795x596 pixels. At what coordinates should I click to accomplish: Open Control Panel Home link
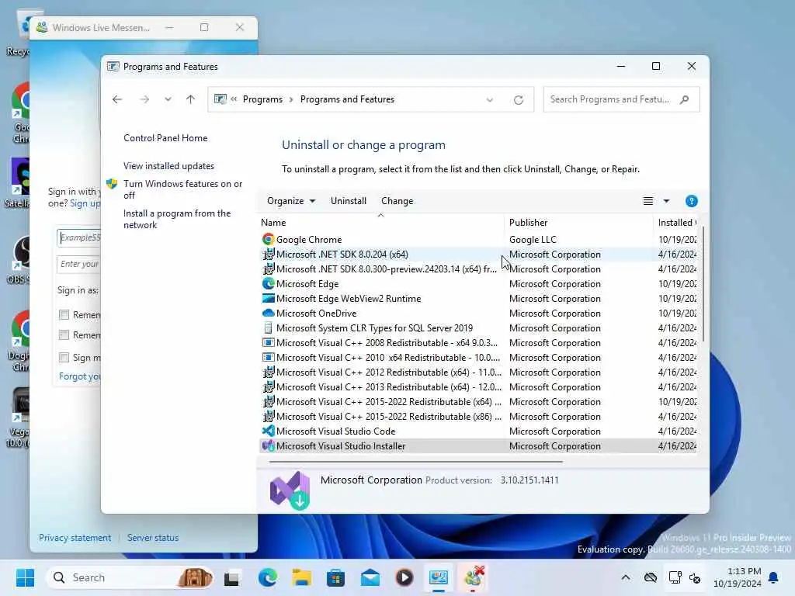point(165,138)
